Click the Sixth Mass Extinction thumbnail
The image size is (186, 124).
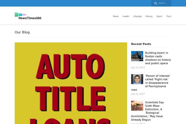(x=137, y=106)
